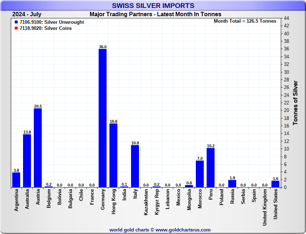Click the 0.1 value above India
Screen dimensions: 306x234
point(124,184)
